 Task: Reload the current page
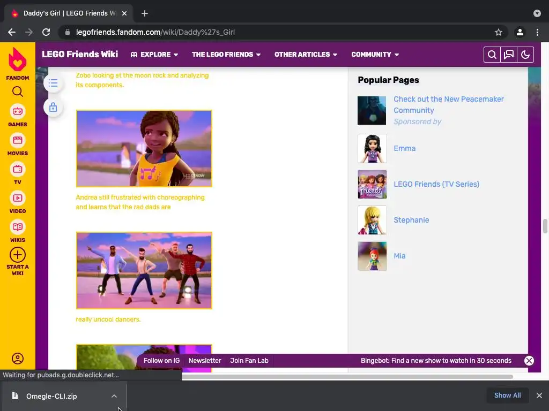pyautogui.click(x=46, y=32)
